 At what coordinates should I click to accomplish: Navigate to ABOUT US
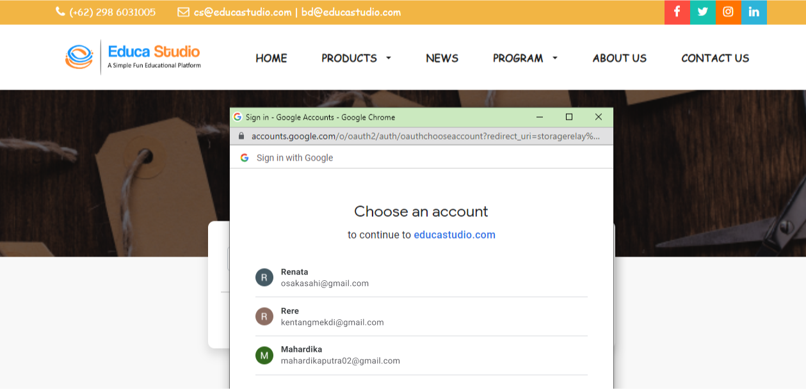point(620,58)
